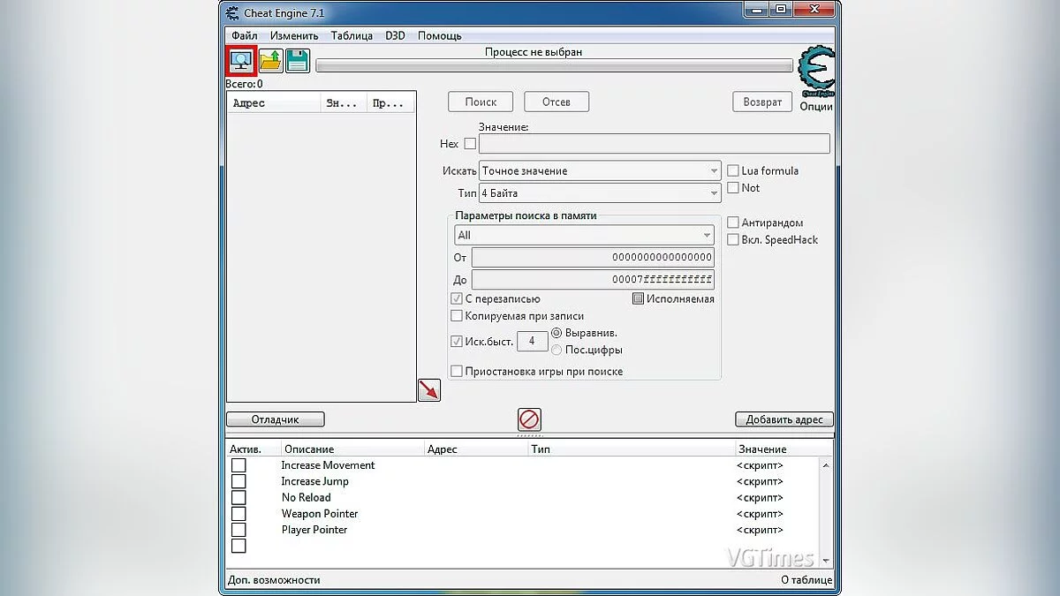This screenshot has height=596, width=1060.
Task: Check the Not option
Action: (x=732, y=188)
